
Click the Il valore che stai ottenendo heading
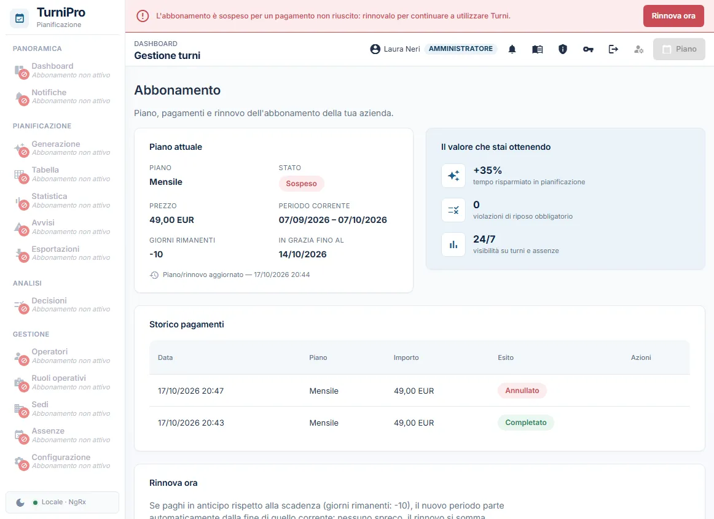click(x=496, y=147)
